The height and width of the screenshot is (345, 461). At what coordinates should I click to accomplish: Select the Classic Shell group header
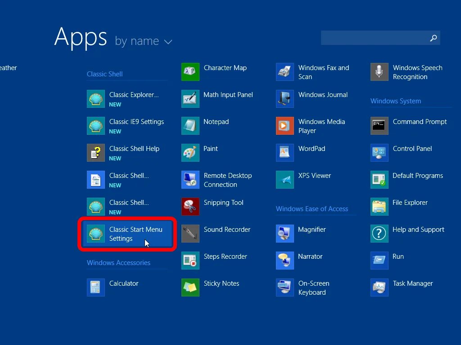pos(104,74)
